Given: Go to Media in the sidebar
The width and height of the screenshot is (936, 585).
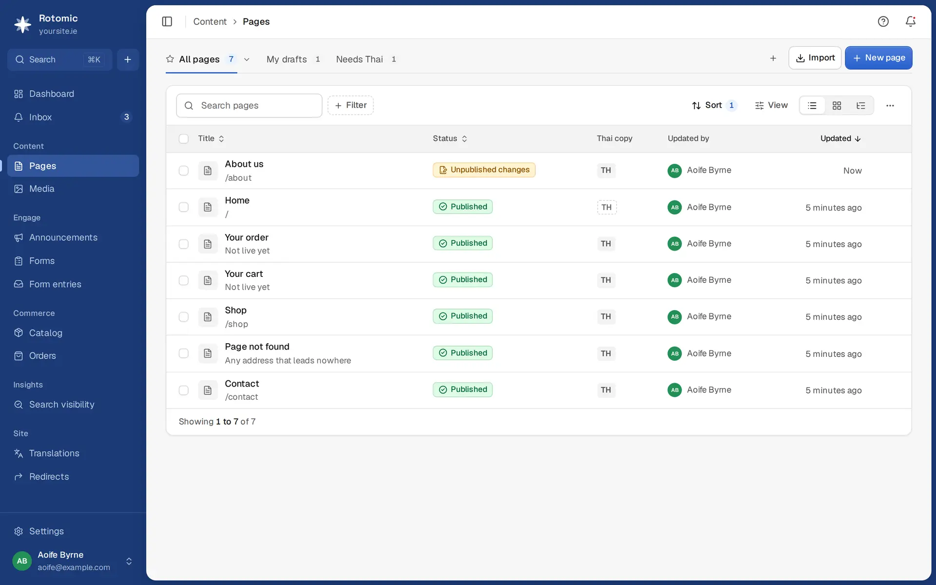Looking at the screenshot, I should tap(73, 189).
